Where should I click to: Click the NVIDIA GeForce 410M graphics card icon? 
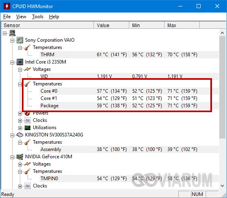click(20, 157)
